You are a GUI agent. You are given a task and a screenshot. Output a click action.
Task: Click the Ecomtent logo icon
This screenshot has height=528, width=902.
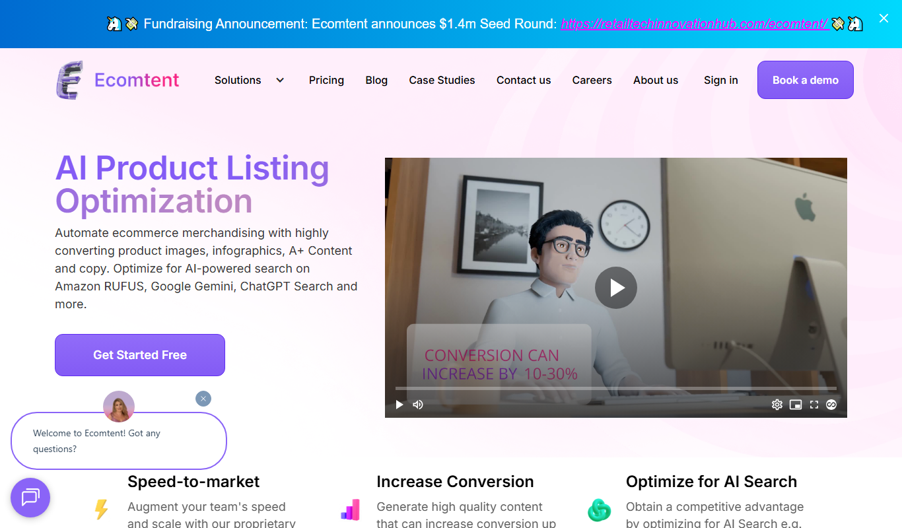[x=69, y=80]
